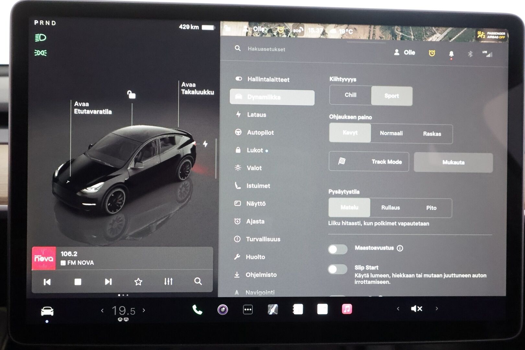Image resolution: width=525 pixels, height=350 pixels.
Task: Tap the Mukauta customize button
Action: (x=453, y=162)
